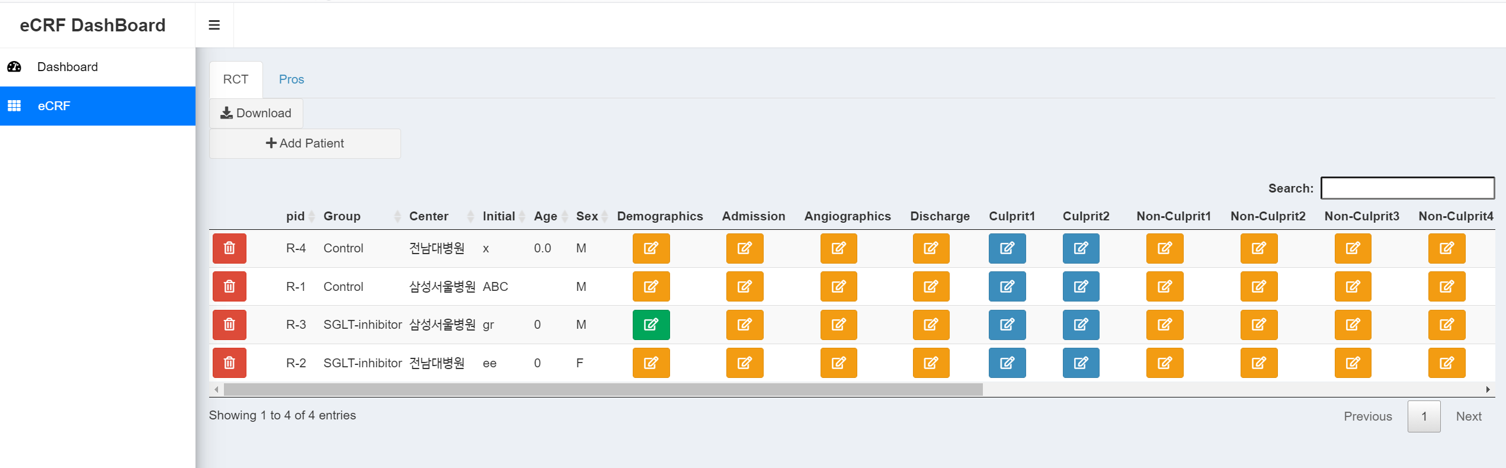Viewport: 1506px width, 468px height.
Task: Edit Culprit1 form for patient R-1
Action: point(1007,287)
